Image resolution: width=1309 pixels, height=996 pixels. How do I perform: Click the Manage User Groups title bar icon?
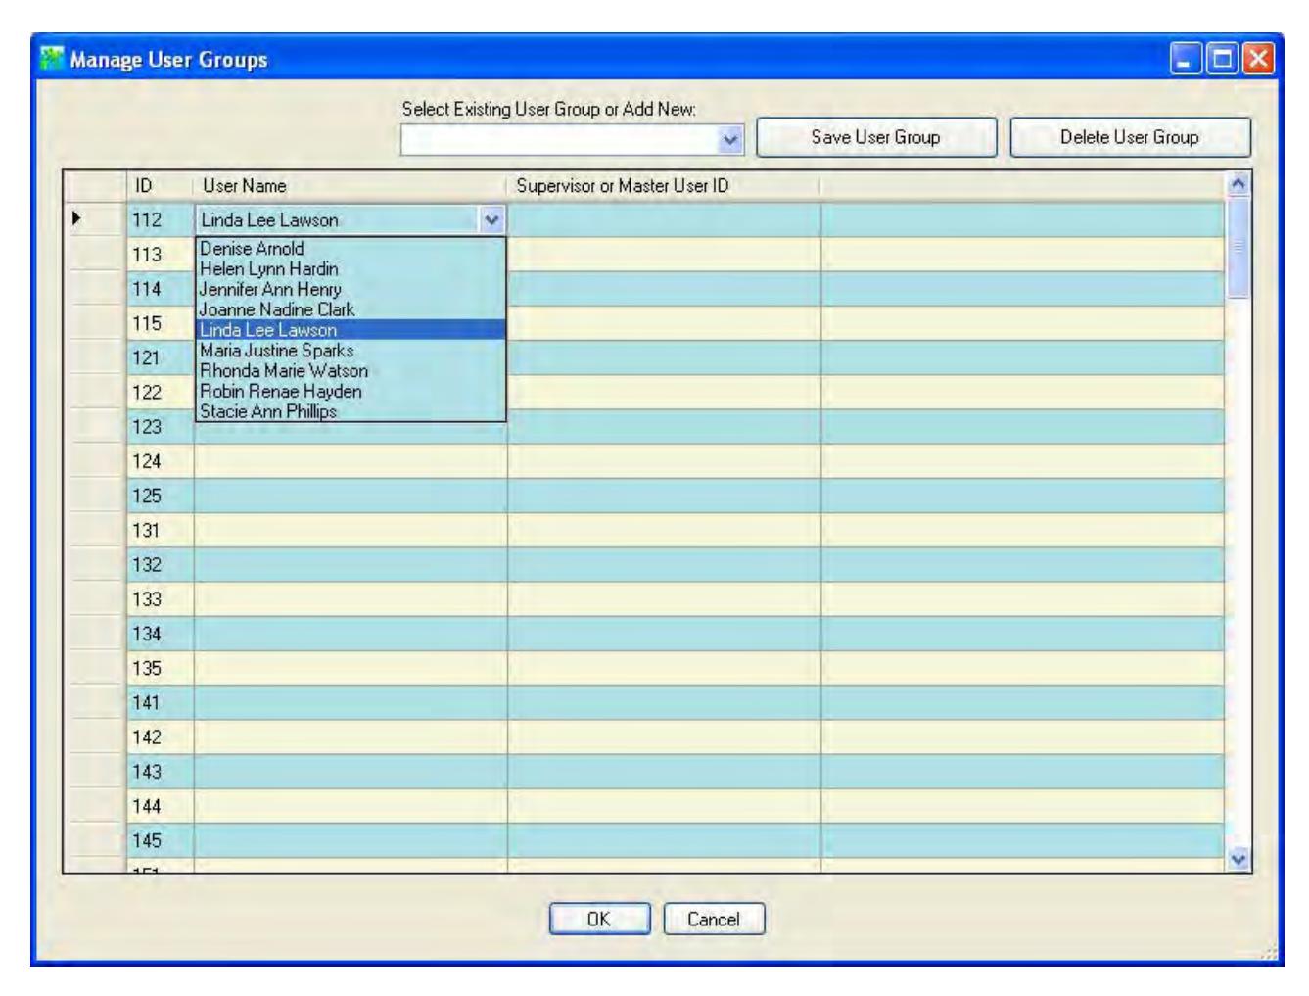click(x=51, y=59)
